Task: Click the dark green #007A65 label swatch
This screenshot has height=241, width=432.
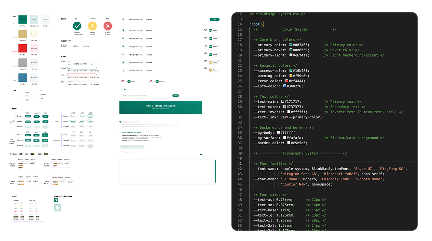Action: click(23, 19)
